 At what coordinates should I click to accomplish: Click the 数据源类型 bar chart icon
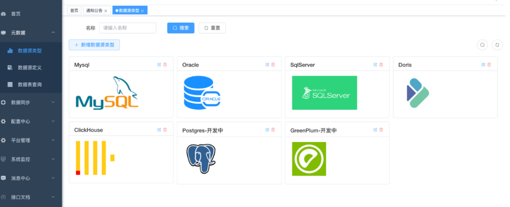pyautogui.click(x=10, y=50)
